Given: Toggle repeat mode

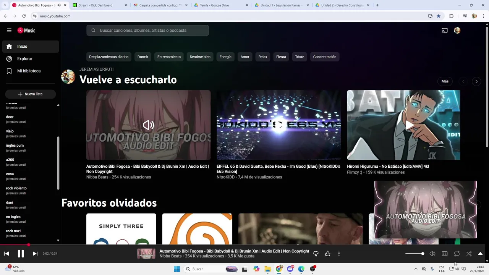Looking at the screenshot, I should coord(457,254).
